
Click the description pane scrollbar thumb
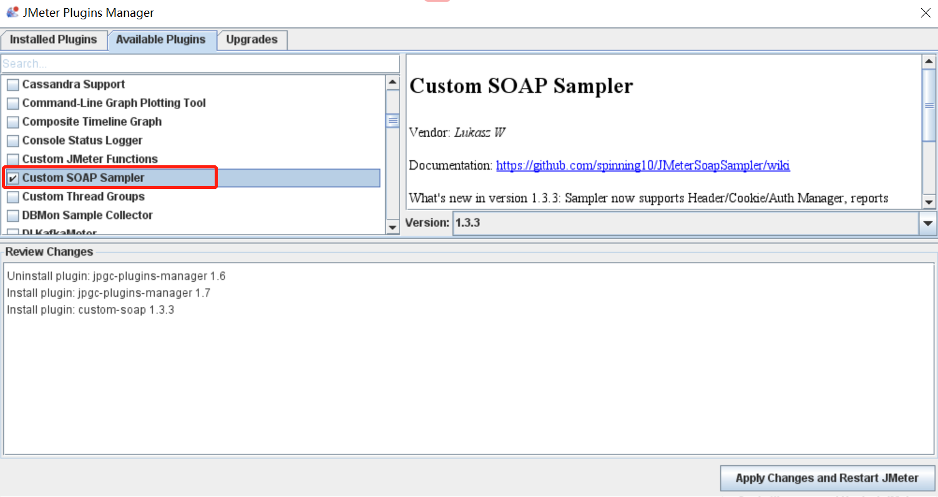pyautogui.click(x=929, y=105)
